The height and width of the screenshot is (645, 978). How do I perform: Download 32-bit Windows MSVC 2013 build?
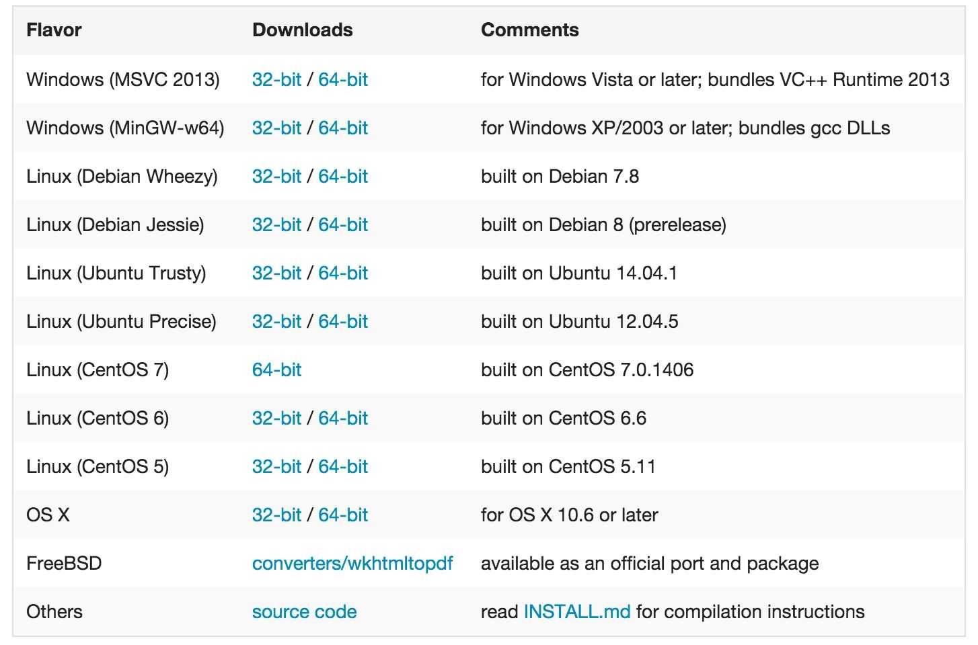click(x=276, y=79)
